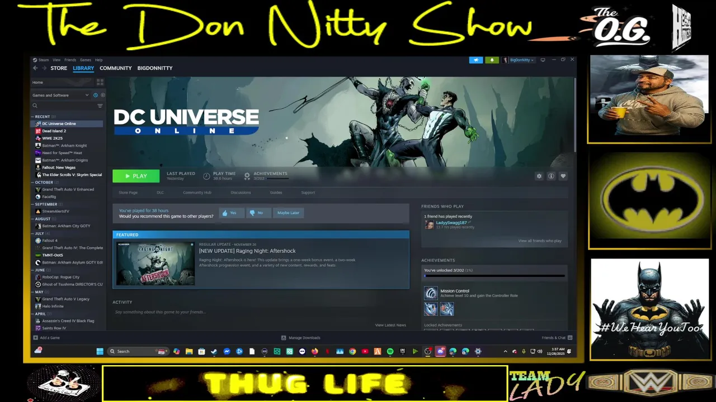Open BigDonNitty account dropdown
This screenshot has height=402, width=716.
(x=519, y=60)
